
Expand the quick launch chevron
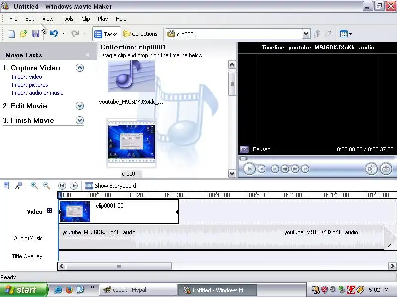pos(92,287)
